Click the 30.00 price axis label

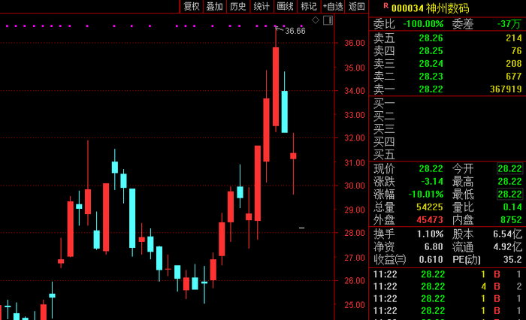[355, 186]
